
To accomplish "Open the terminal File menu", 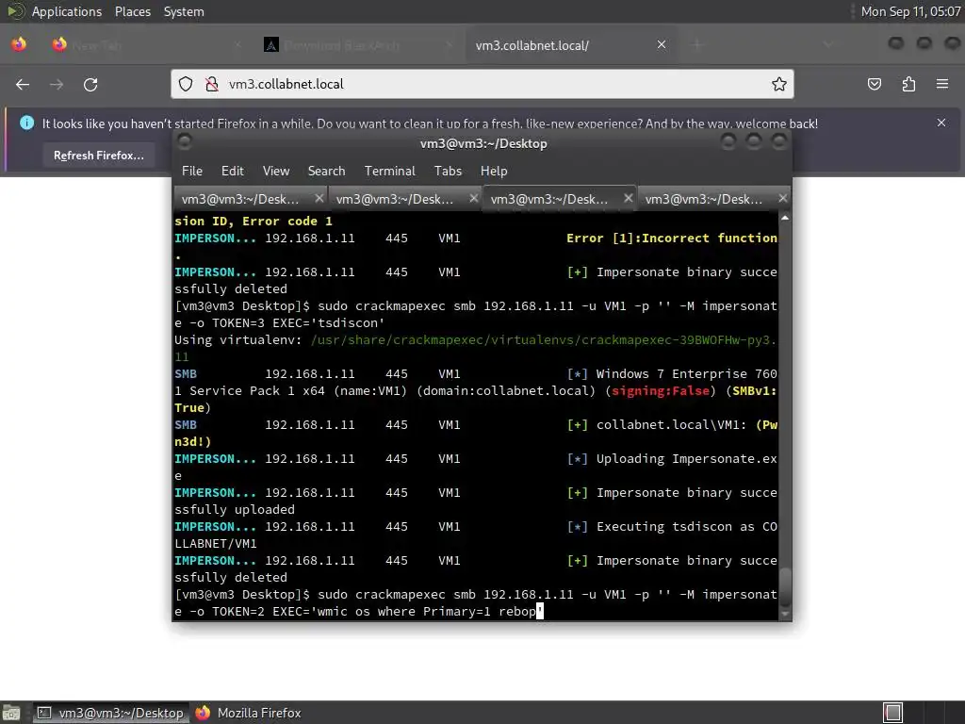I will click(192, 172).
